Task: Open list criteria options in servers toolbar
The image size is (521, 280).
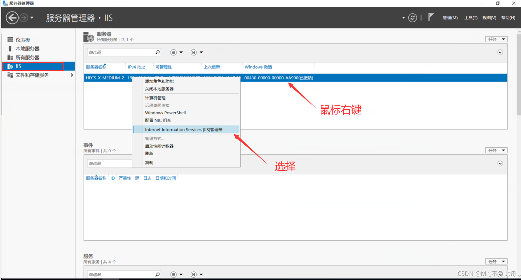Action: [x=173, y=52]
